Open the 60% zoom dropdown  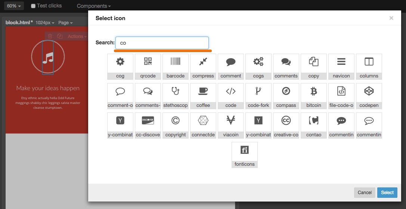(x=14, y=6)
